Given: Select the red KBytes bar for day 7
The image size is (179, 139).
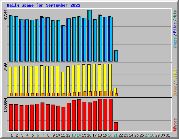Looking at the screenshot, I should 43,116.
